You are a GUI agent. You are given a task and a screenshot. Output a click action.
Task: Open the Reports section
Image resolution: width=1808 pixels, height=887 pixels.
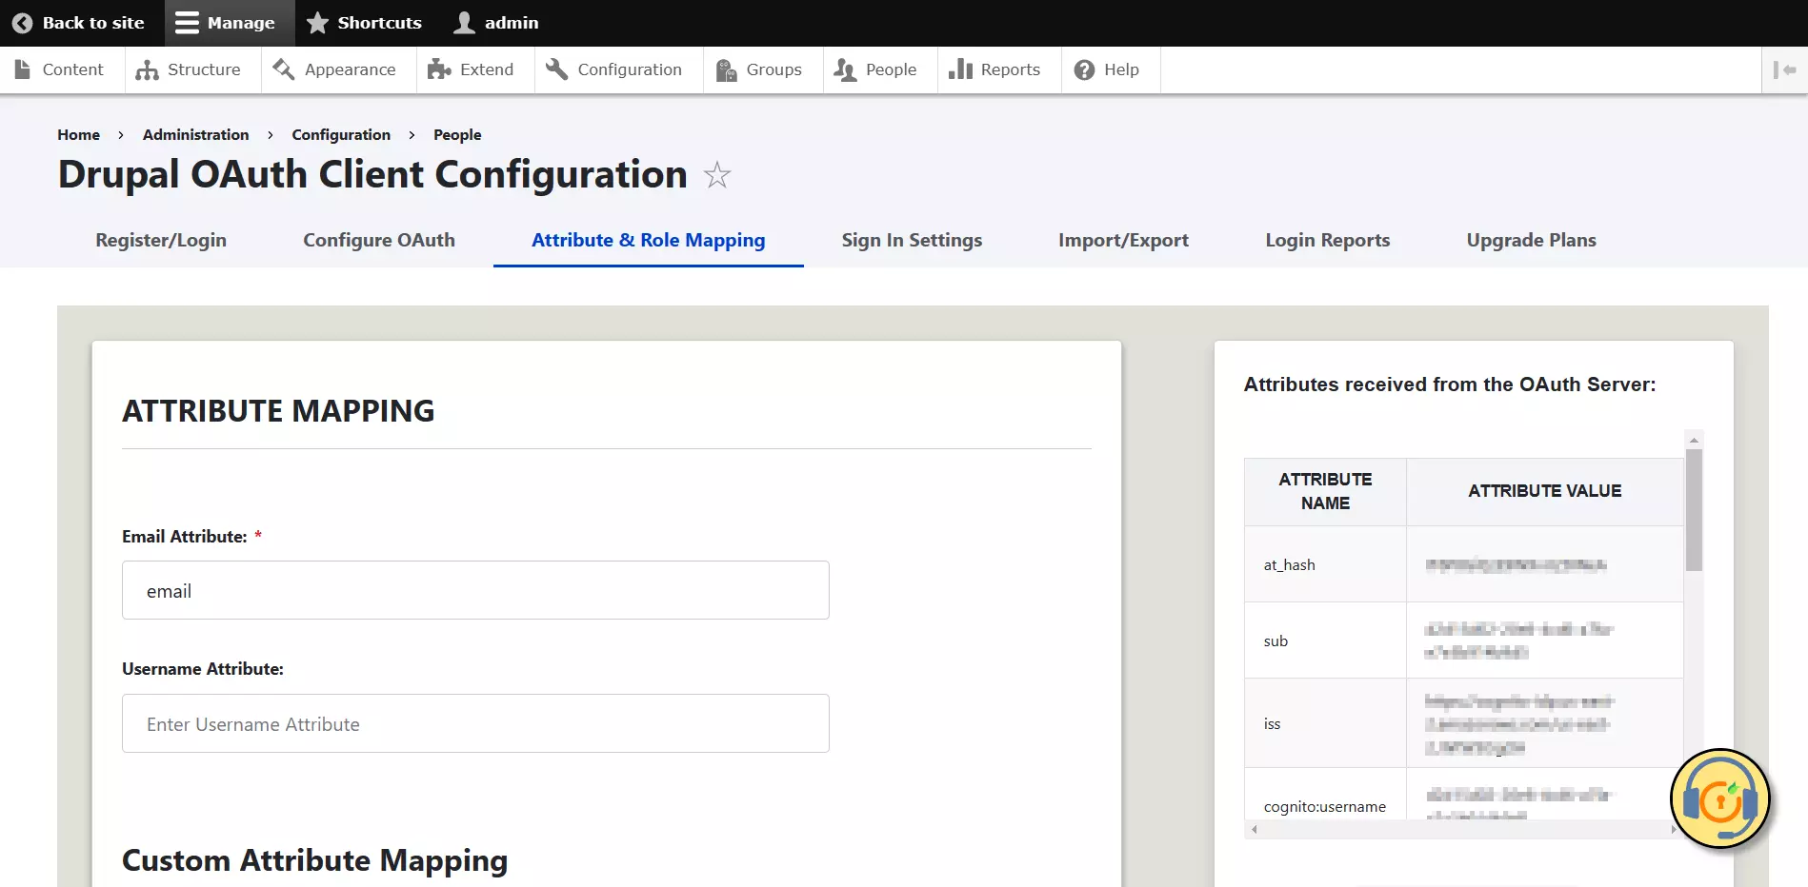[x=995, y=69]
